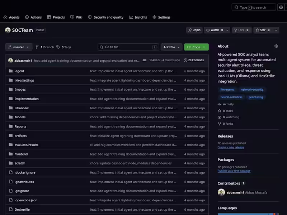Click commit hash 5640829
This screenshot has height=215, width=287.
tap(155, 60)
